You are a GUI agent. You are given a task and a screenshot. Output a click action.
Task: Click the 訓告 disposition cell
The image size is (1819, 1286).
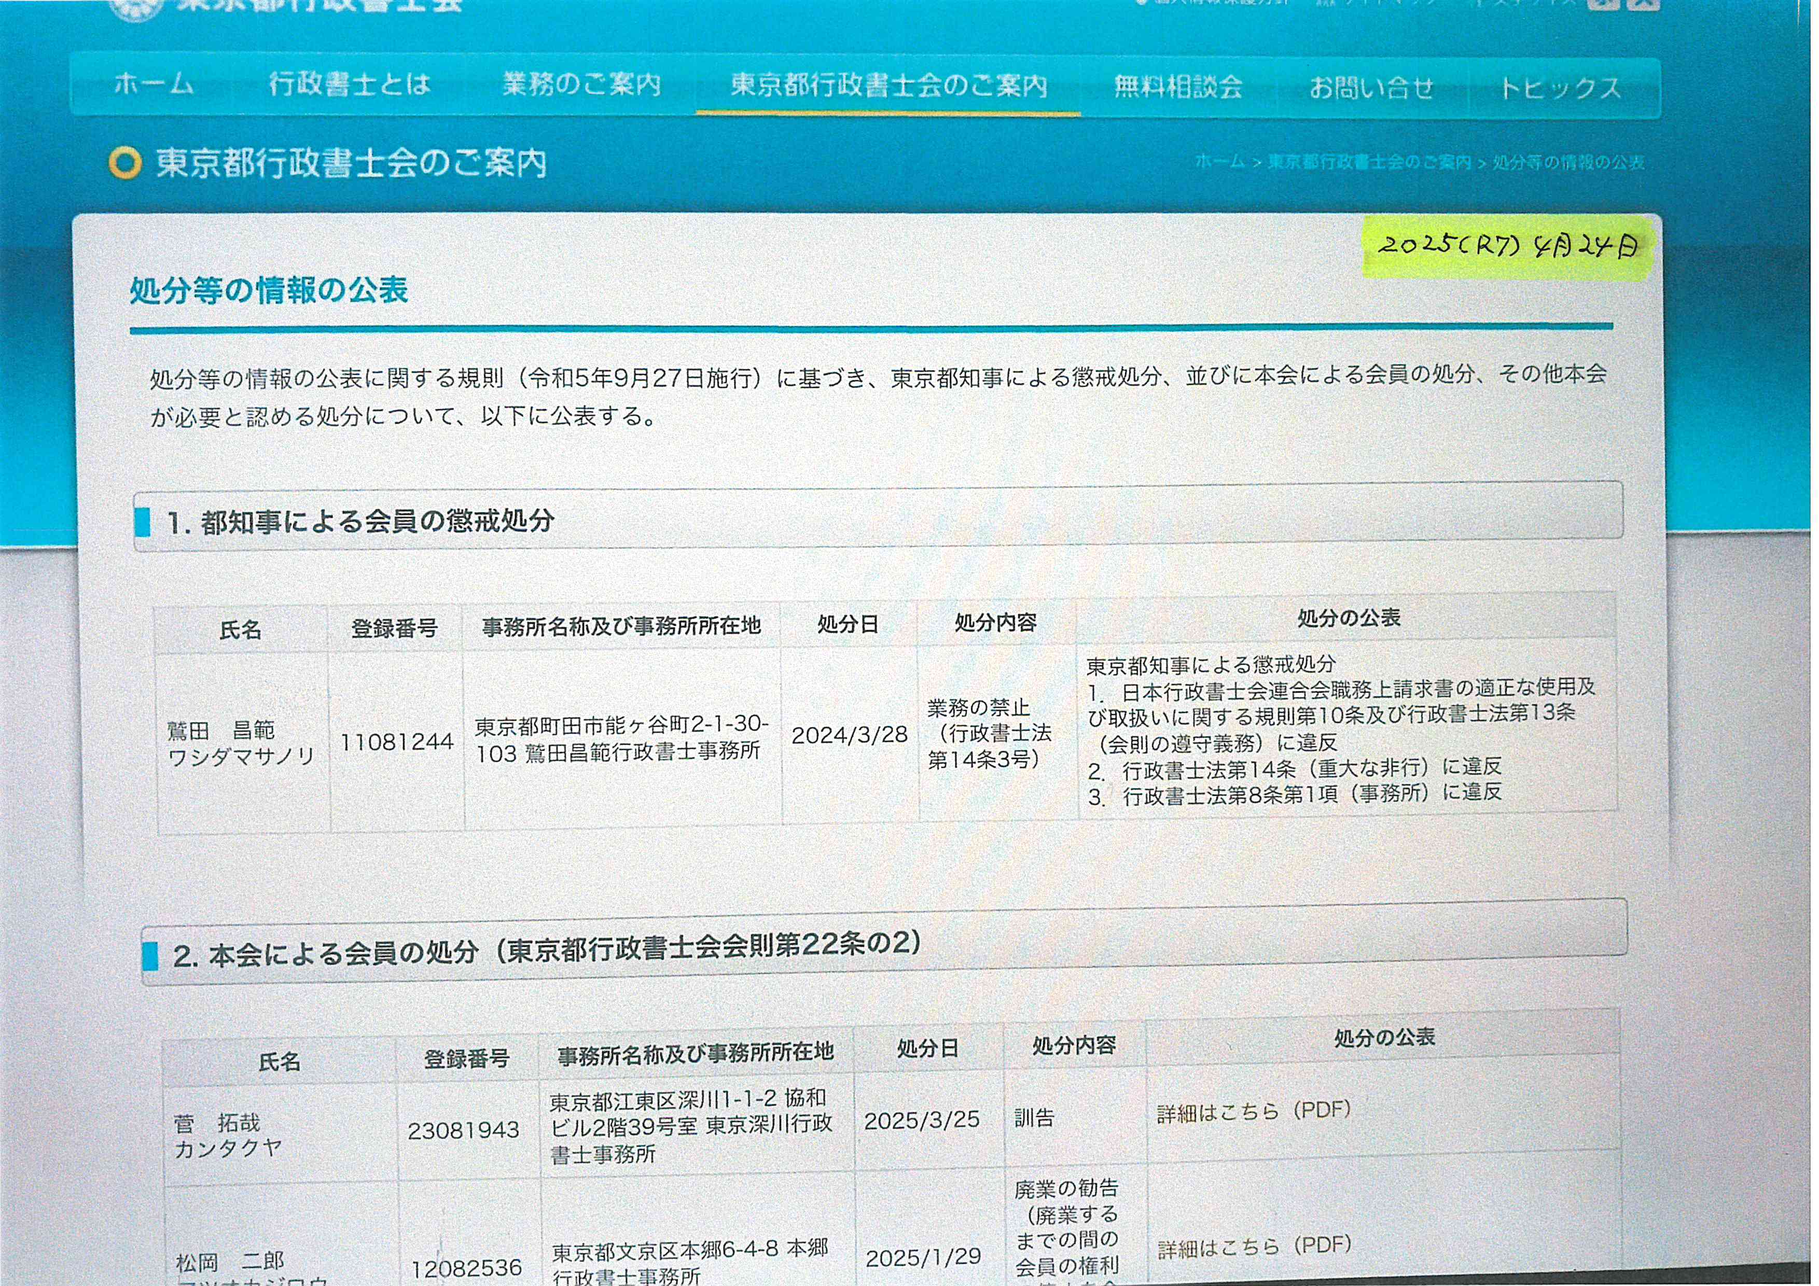[x=1034, y=1117]
